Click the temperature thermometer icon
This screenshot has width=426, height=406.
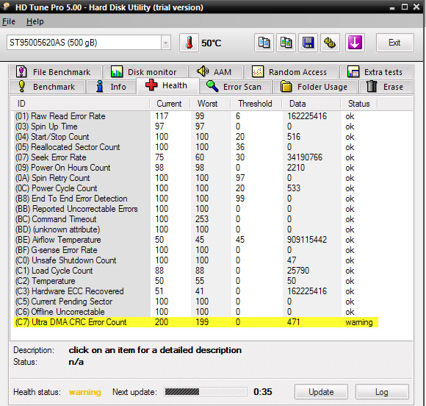(x=189, y=43)
